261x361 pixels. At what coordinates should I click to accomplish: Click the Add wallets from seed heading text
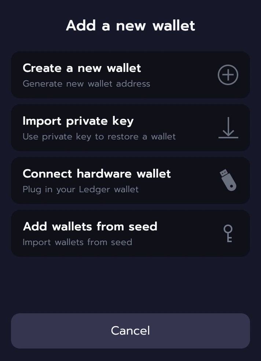pos(90,226)
